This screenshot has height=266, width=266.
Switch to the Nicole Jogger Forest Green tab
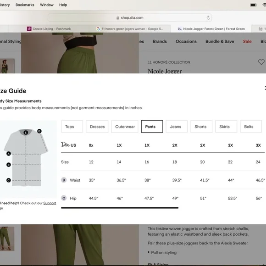click(x=211, y=29)
